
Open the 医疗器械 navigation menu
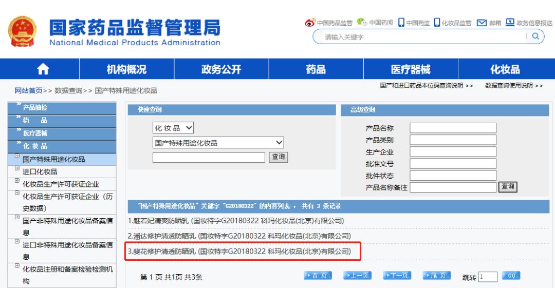[x=411, y=69]
